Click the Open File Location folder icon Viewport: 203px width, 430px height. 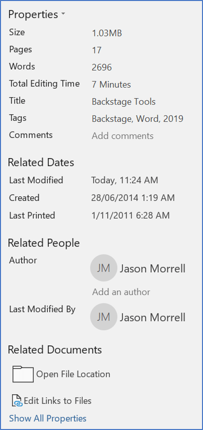pyautogui.click(x=23, y=374)
